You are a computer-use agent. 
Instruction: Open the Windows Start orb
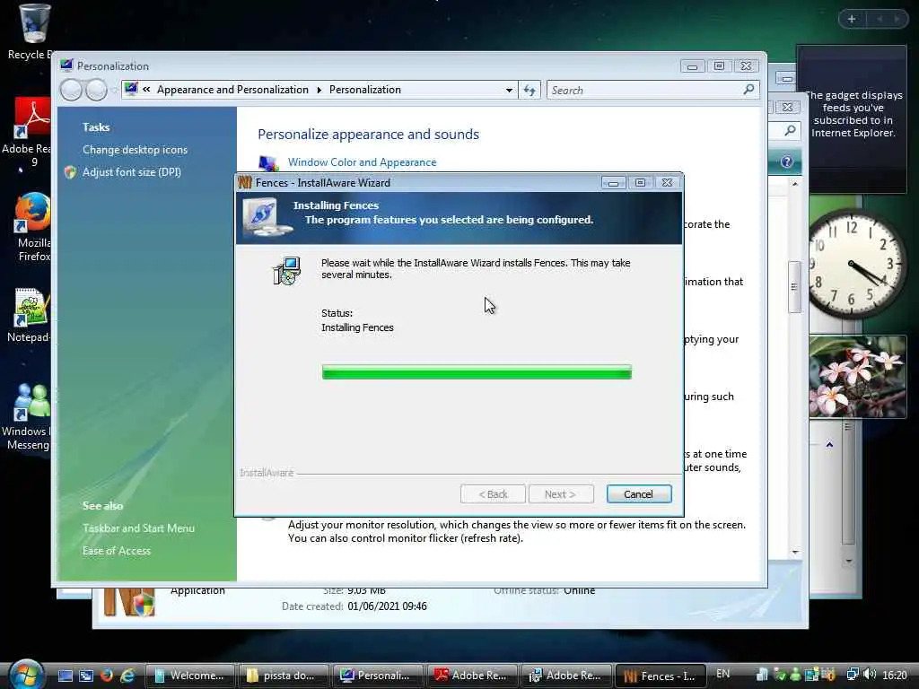pos(26,674)
